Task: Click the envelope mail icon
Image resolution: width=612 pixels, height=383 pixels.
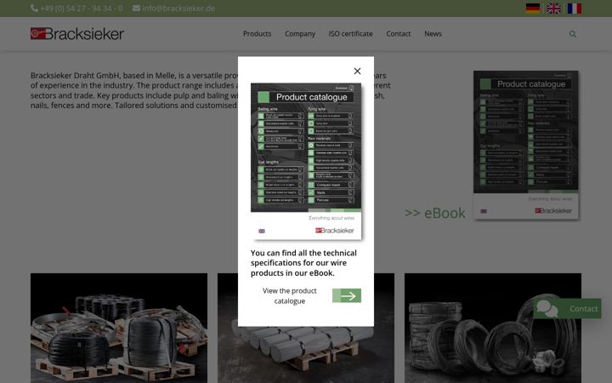Action: (136, 9)
